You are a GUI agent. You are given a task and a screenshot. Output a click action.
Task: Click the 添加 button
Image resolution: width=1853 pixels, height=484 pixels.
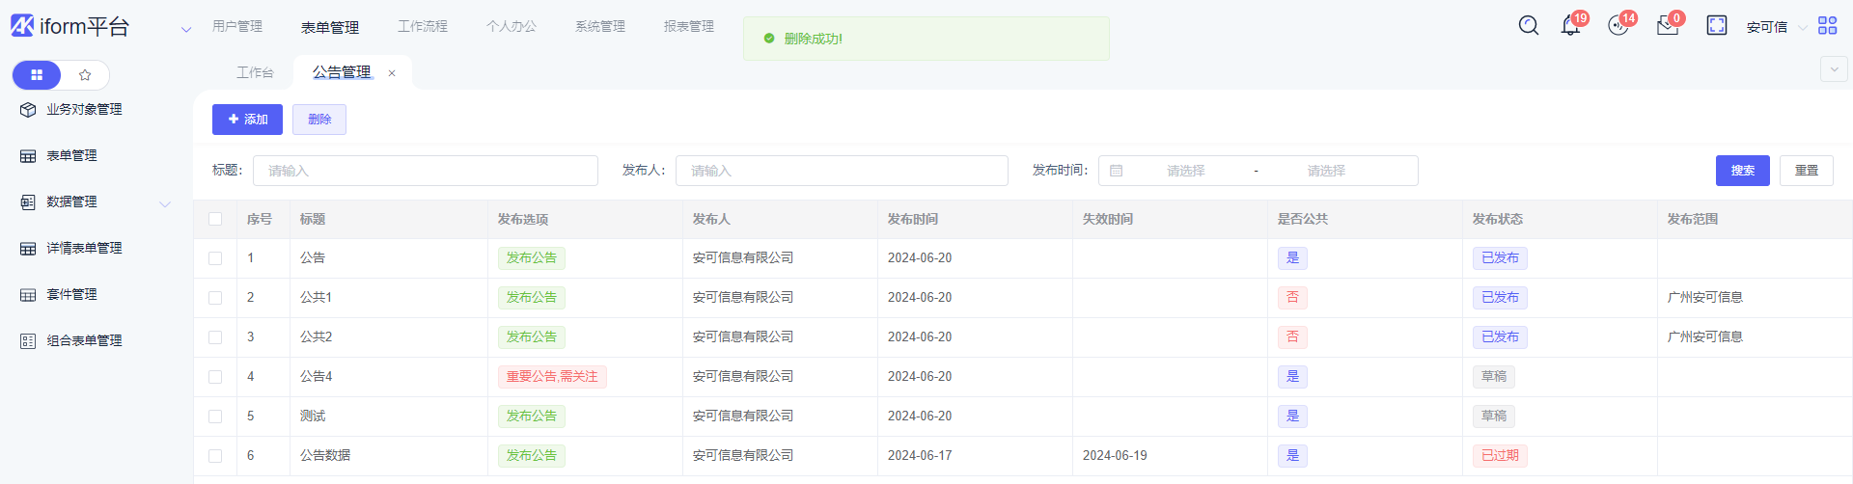click(247, 120)
